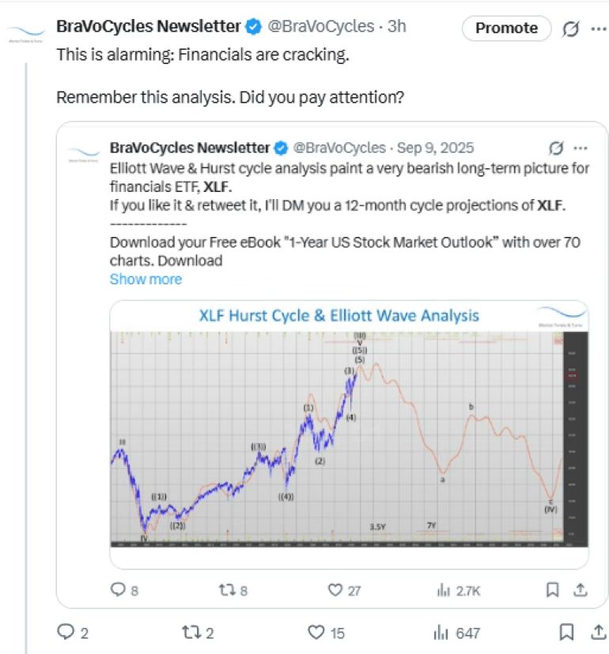Click the Promote button

tap(506, 28)
